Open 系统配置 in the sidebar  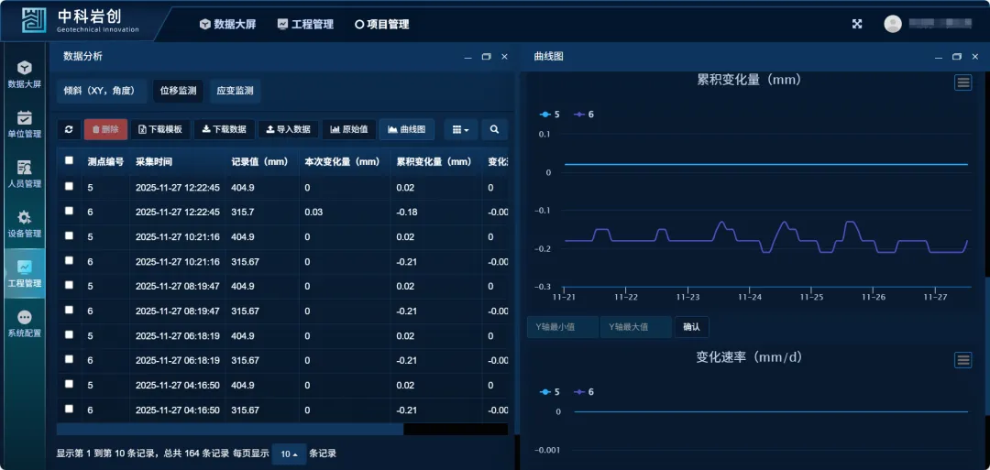(x=25, y=322)
